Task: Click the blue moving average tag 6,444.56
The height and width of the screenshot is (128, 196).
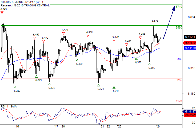Action: point(190,48)
